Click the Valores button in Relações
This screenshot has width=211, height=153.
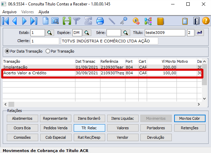click(x=123, y=128)
